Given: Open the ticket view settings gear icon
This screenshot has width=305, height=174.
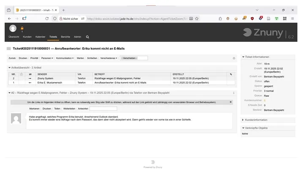Looking at the screenshot, I should [234, 58].
